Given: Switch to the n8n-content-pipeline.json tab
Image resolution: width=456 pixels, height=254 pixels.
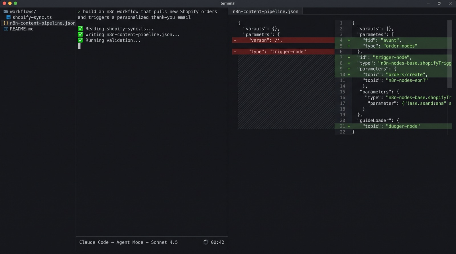Looking at the screenshot, I should (265, 12).
